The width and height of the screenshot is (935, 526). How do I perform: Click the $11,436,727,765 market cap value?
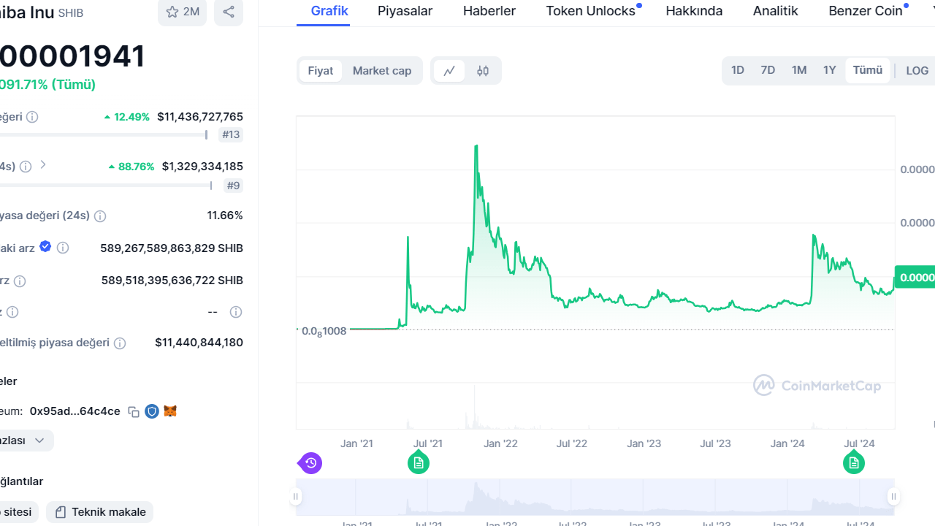point(200,117)
